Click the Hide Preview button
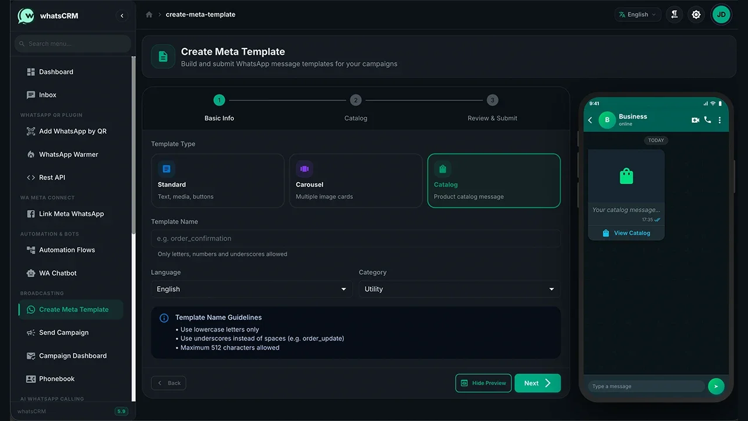The width and height of the screenshot is (748, 421). [x=483, y=383]
